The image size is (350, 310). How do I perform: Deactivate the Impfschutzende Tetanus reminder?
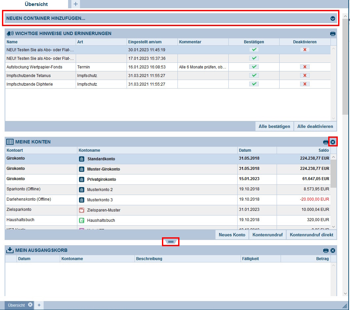[305, 75]
